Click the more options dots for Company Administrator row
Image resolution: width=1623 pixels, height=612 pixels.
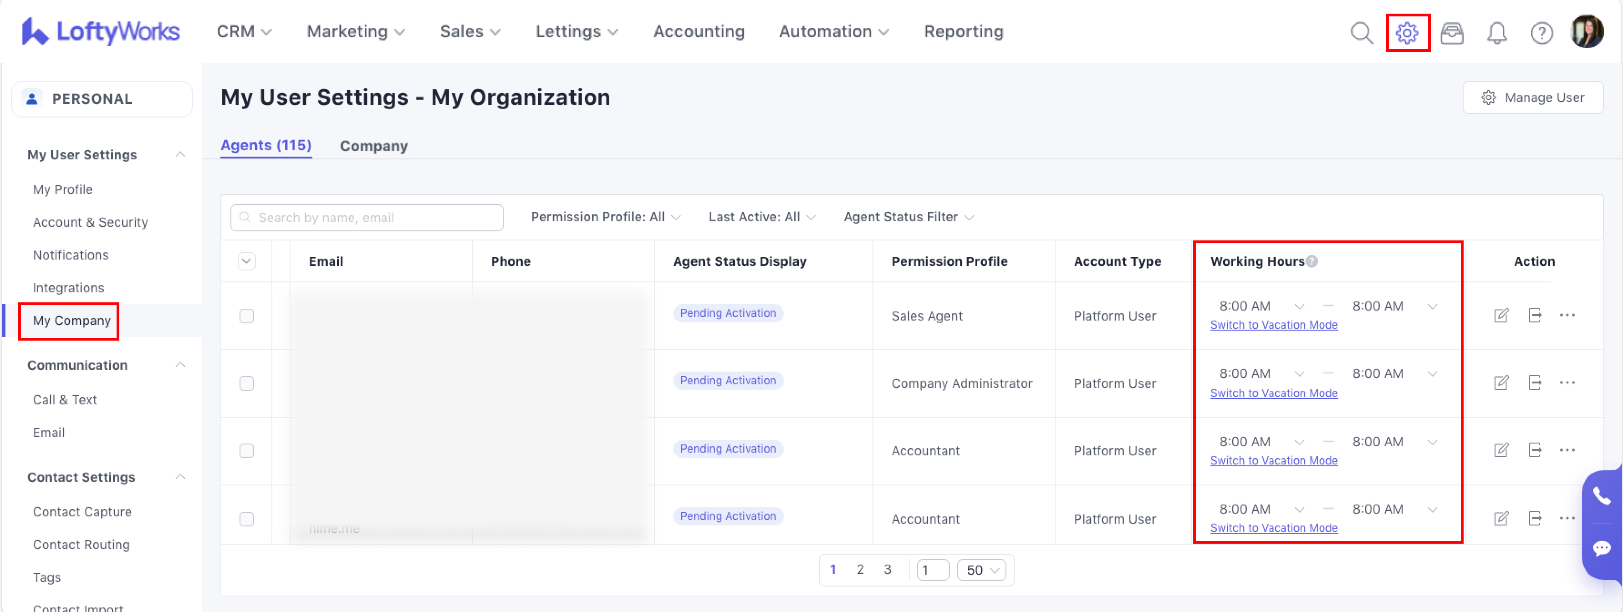[x=1567, y=382]
